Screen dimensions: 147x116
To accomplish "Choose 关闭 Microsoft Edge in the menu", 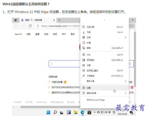I will [x=105, y=100].
